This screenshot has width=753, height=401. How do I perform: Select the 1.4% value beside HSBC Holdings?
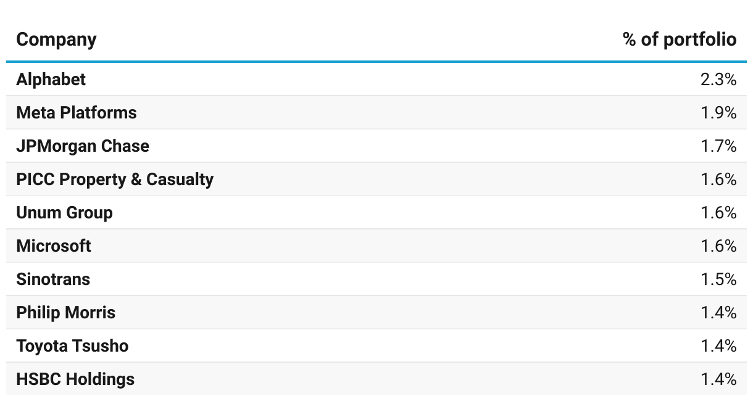[718, 379]
